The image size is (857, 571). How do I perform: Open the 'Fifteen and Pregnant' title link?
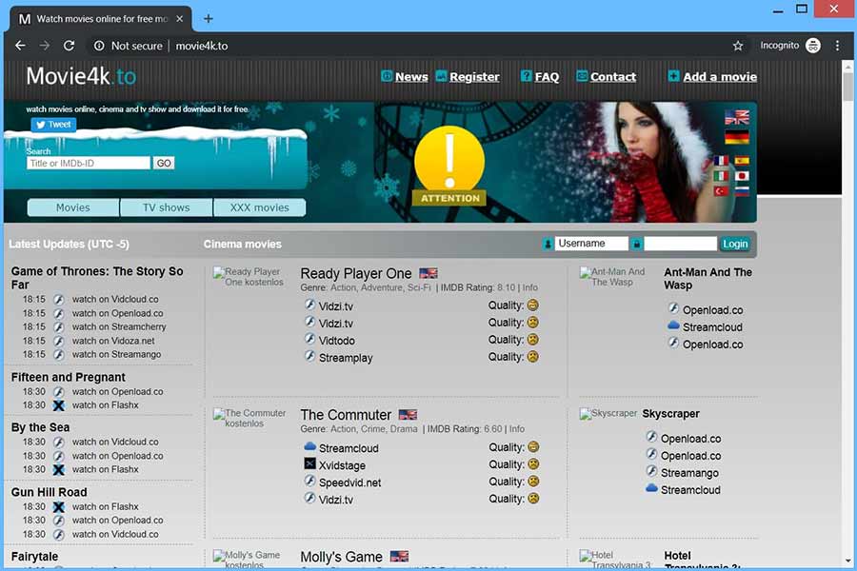click(69, 377)
